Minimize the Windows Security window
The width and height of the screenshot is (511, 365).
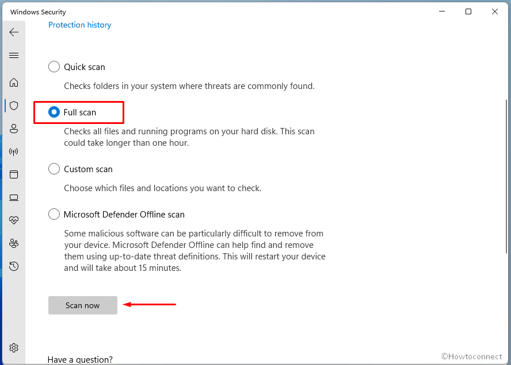pos(442,11)
